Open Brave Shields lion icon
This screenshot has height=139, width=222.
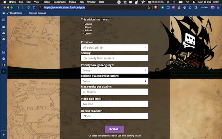point(155,8)
